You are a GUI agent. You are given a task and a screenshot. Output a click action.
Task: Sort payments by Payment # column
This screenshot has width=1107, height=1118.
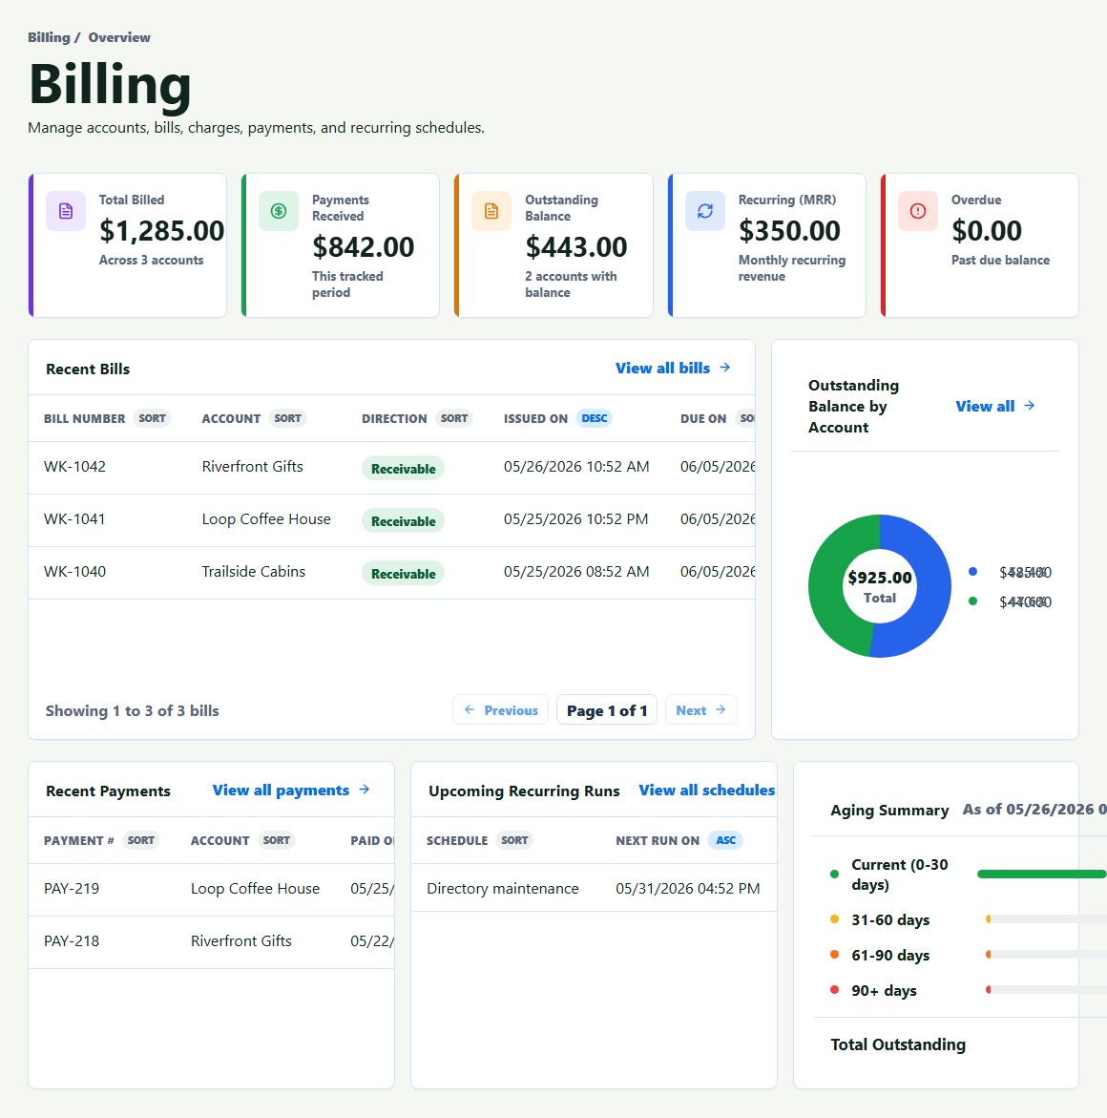point(140,840)
